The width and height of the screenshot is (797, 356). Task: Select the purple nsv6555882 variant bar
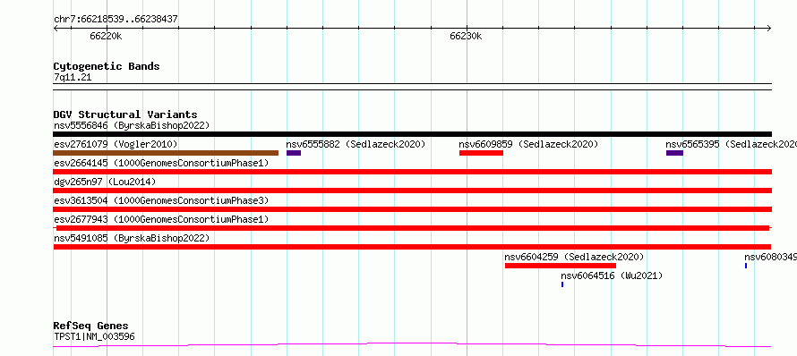point(294,153)
